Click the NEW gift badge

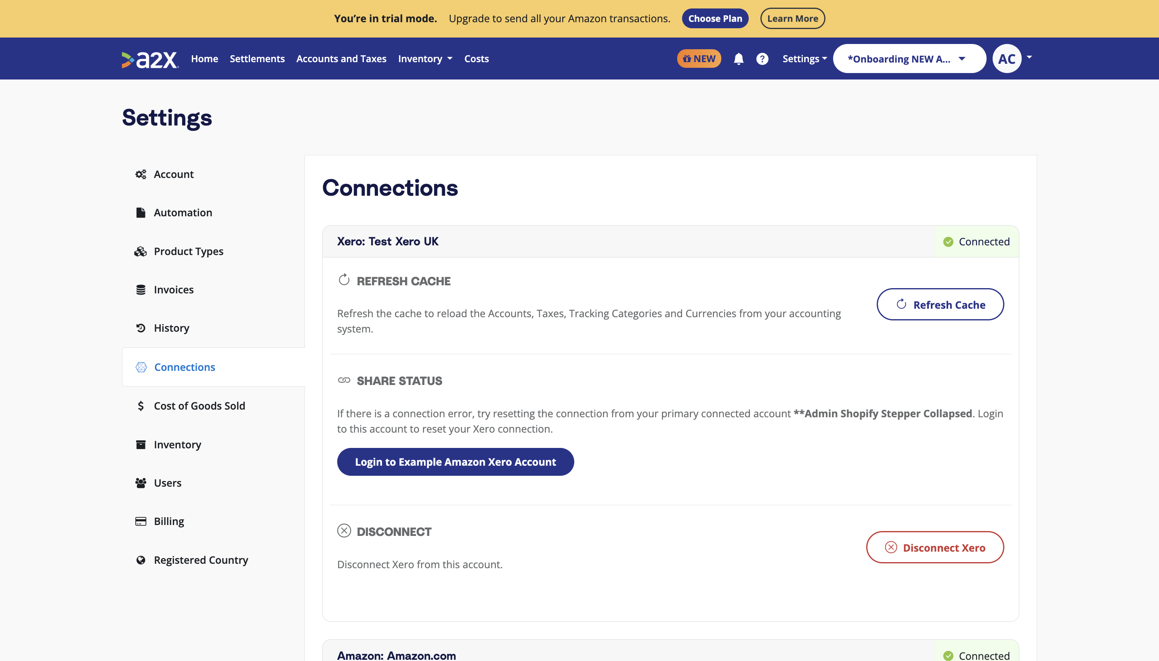pos(699,59)
